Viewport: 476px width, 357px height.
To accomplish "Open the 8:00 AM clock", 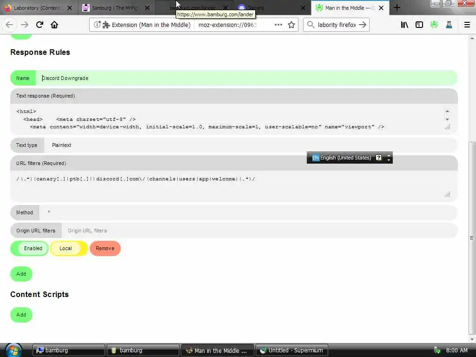I will tap(457, 350).
